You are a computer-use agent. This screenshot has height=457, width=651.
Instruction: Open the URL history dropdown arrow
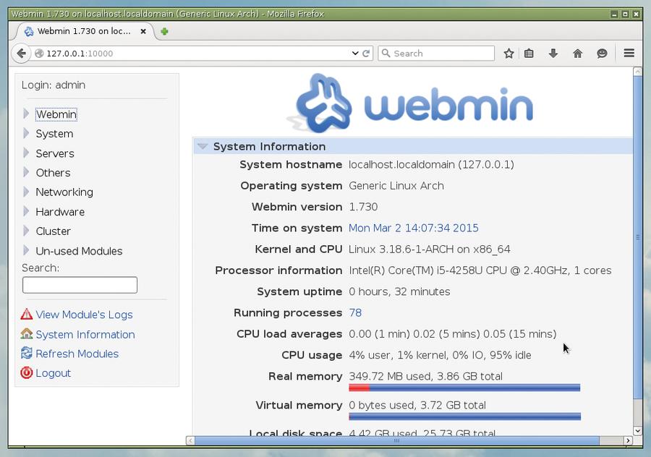pyautogui.click(x=355, y=53)
